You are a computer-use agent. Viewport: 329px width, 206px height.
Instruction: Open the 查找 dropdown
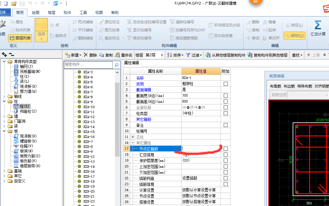pos(297,55)
